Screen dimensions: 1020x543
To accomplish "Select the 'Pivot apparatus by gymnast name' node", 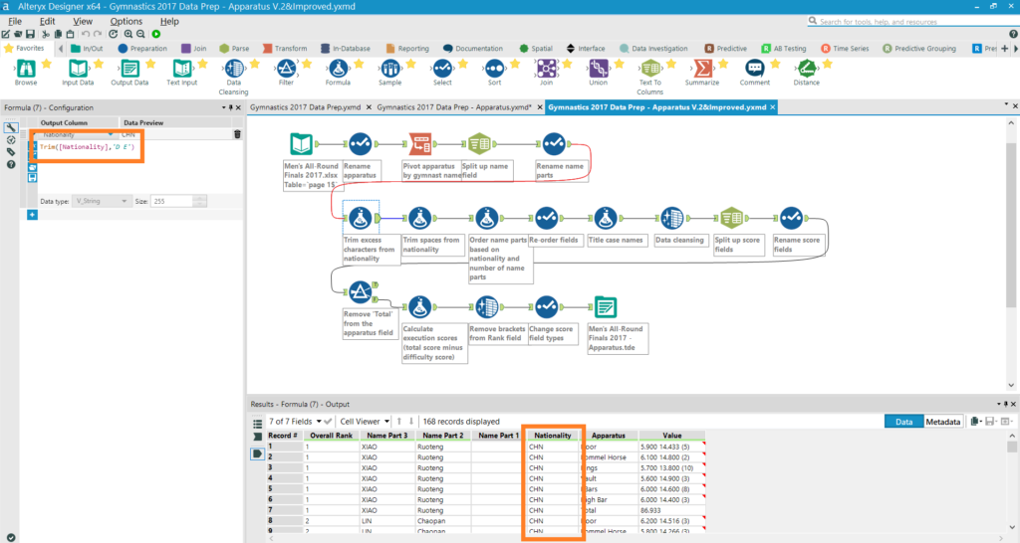I will click(420, 145).
